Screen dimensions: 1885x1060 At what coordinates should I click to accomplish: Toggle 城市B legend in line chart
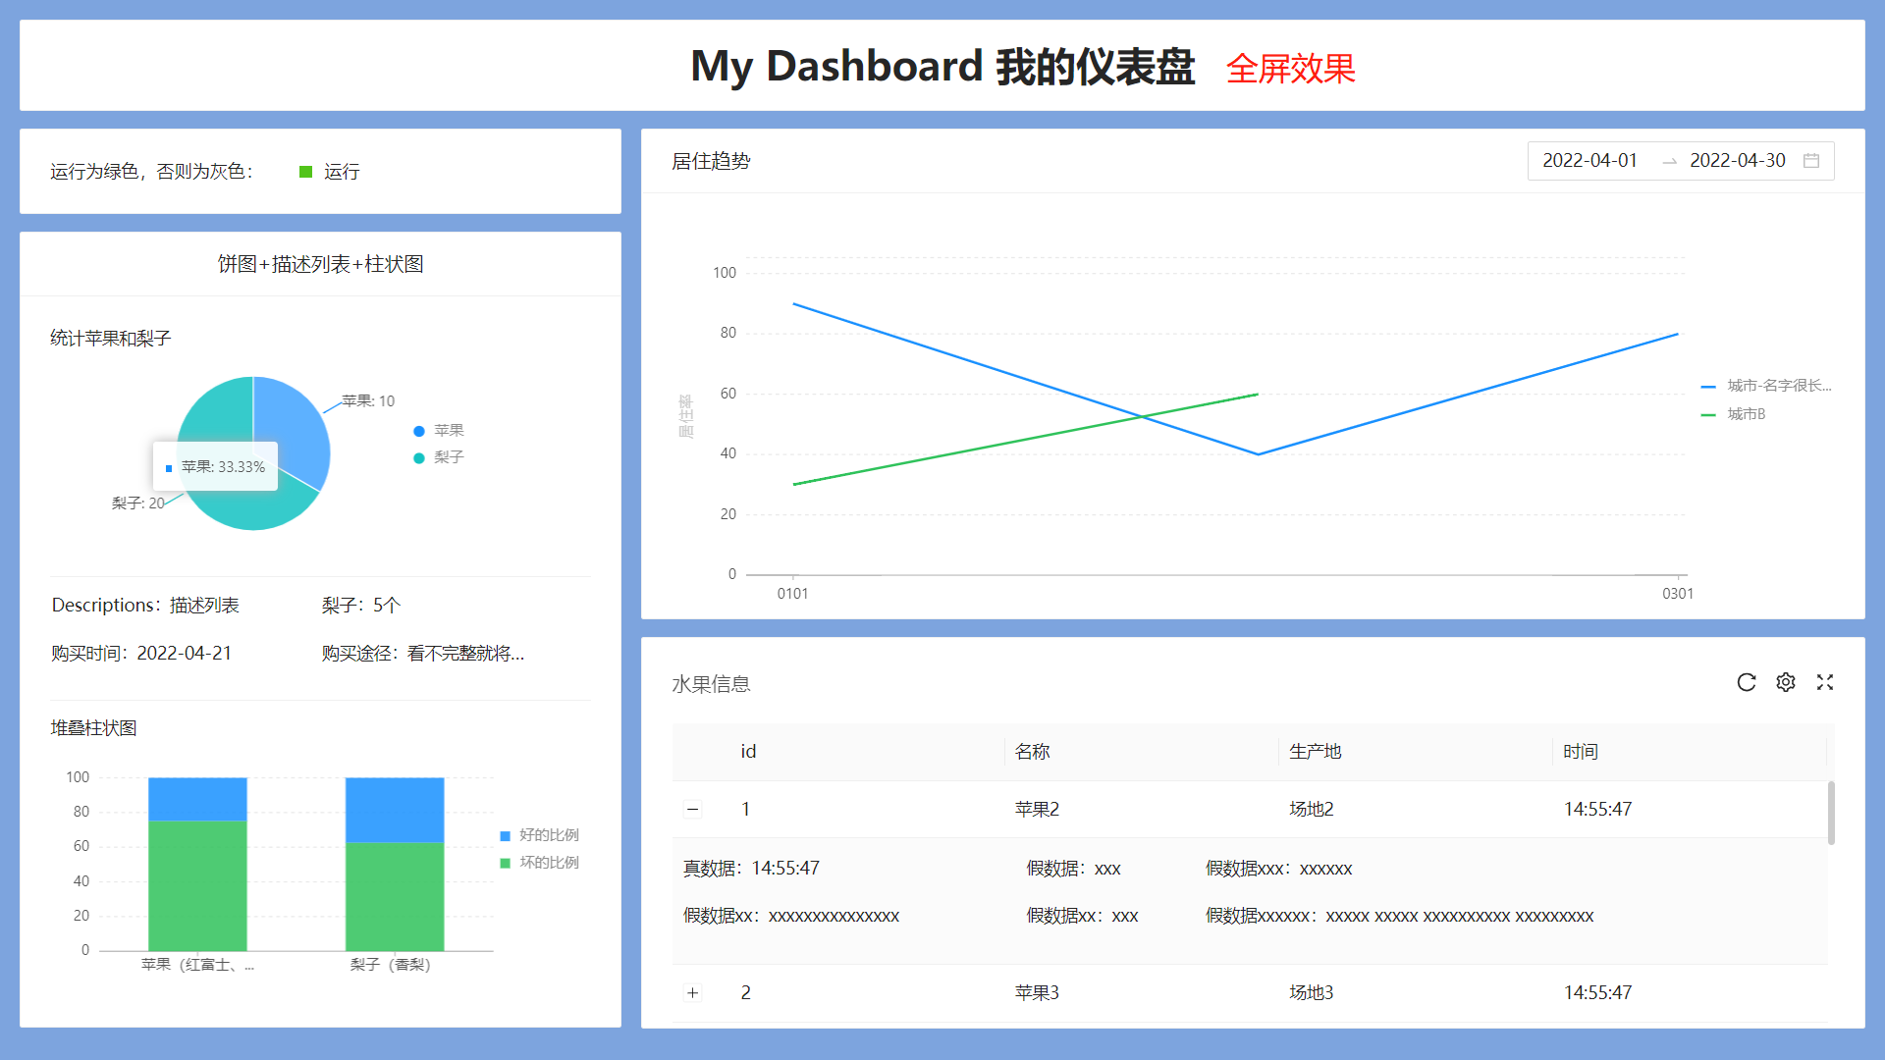point(1733,414)
